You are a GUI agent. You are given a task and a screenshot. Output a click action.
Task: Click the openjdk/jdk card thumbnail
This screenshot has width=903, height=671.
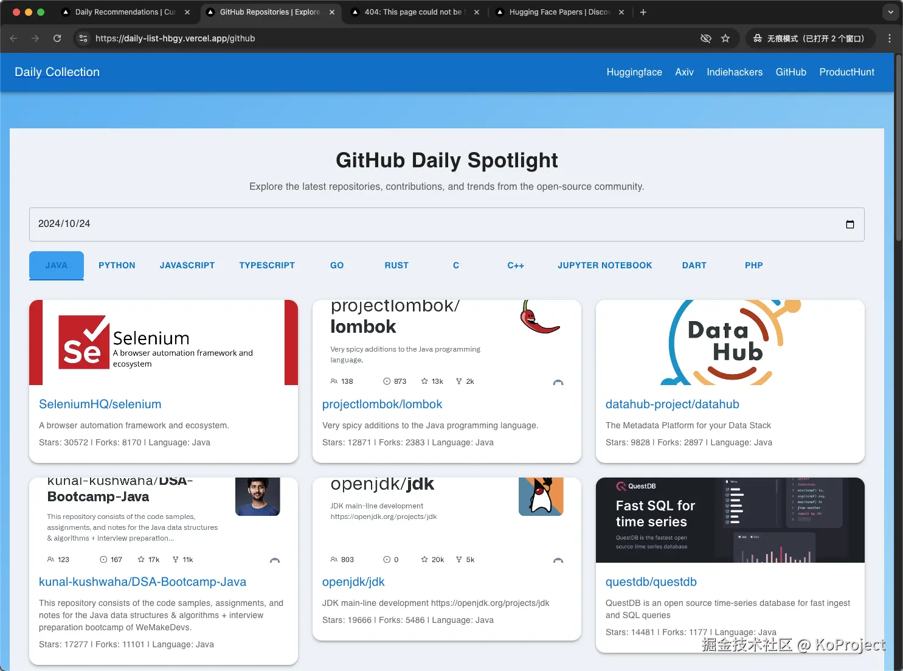[447, 520]
